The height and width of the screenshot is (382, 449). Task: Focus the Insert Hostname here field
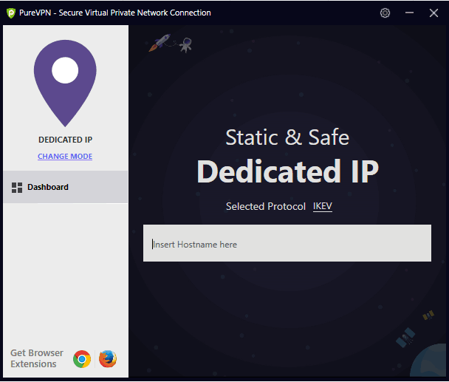[x=287, y=243]
